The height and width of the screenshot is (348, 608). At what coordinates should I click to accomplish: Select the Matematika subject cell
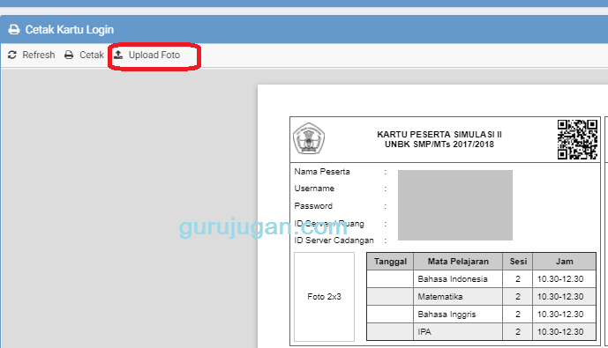point(458,297)
